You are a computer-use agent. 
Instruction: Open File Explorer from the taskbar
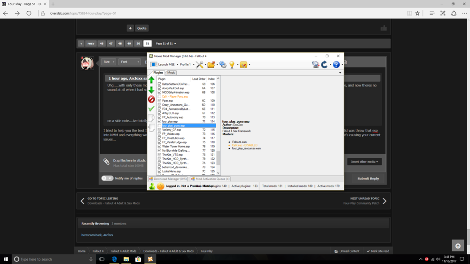[126, 259]
